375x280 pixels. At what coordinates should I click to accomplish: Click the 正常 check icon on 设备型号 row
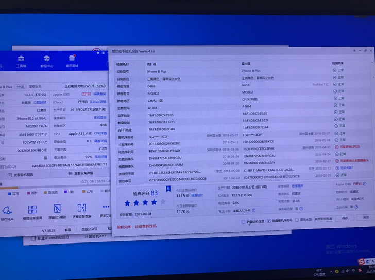(334, 70)
